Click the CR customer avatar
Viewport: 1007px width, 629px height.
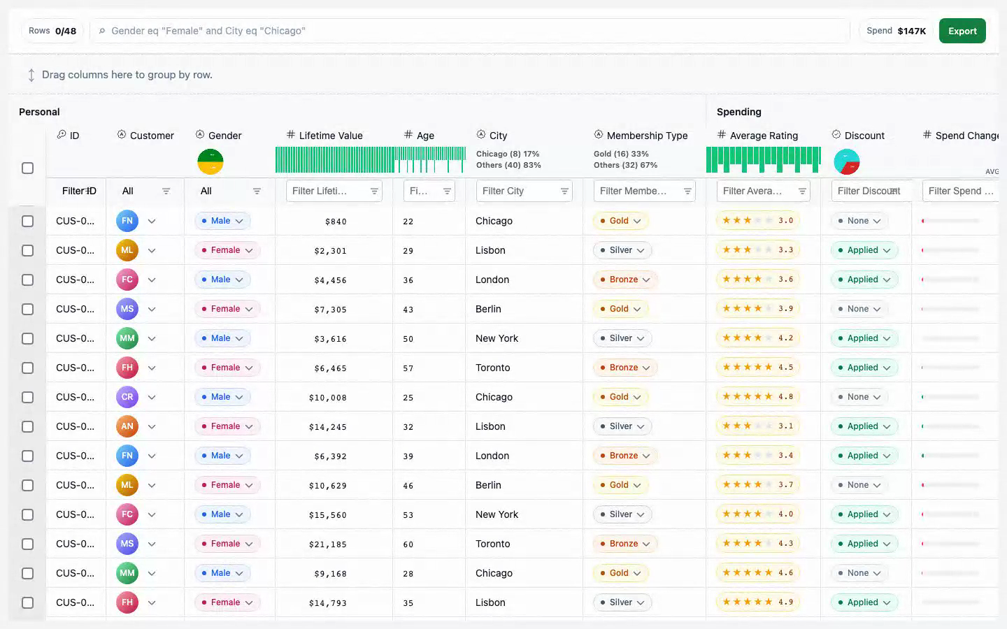coord(127,397)
